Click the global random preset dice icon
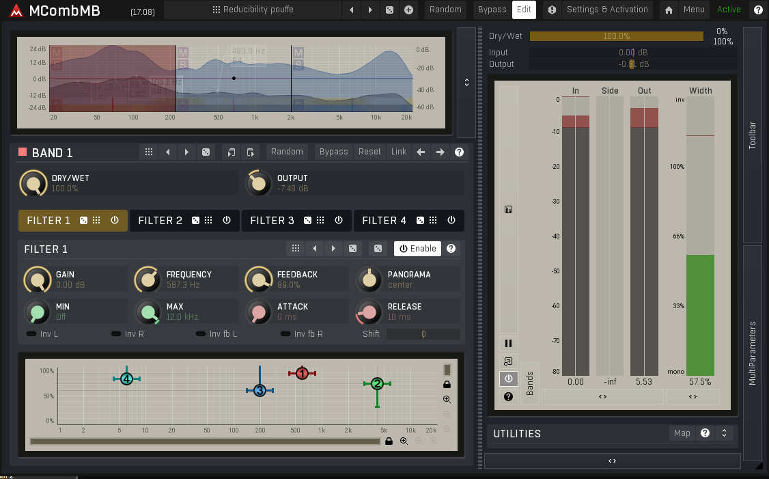 click(389, 10)
